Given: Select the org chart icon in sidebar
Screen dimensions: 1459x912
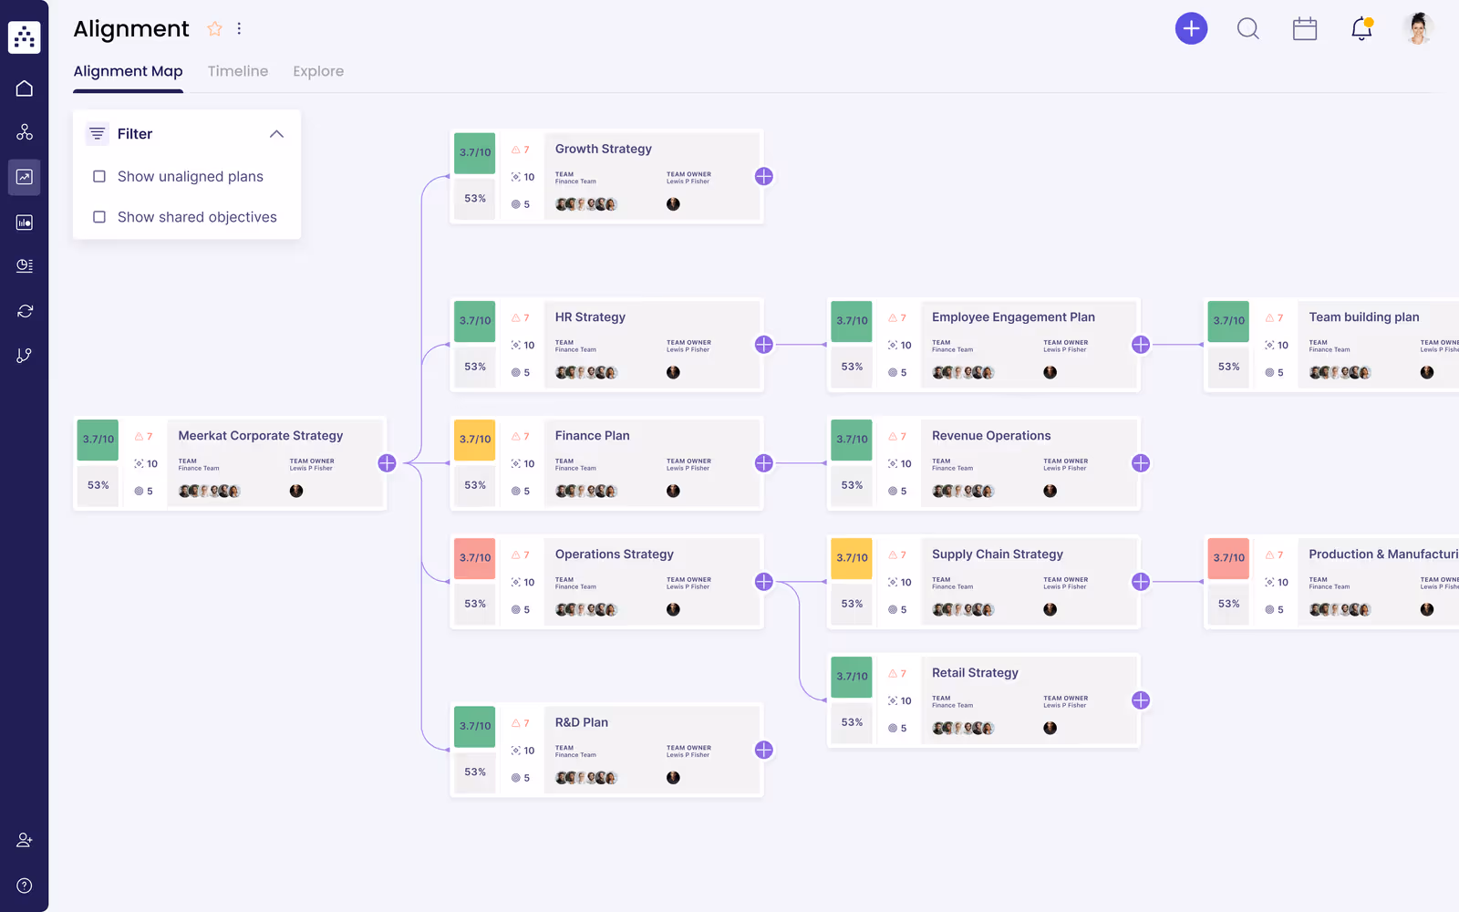Looking at the screenshot, I should click(x=25, y=131).
